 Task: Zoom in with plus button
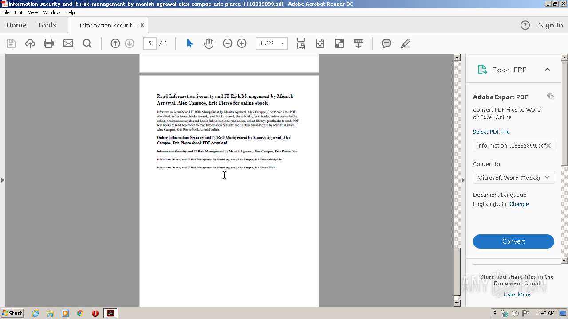[242, 43]
